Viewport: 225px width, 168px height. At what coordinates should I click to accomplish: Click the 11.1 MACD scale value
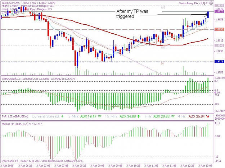pyautogui.click(x=217, y=123)
